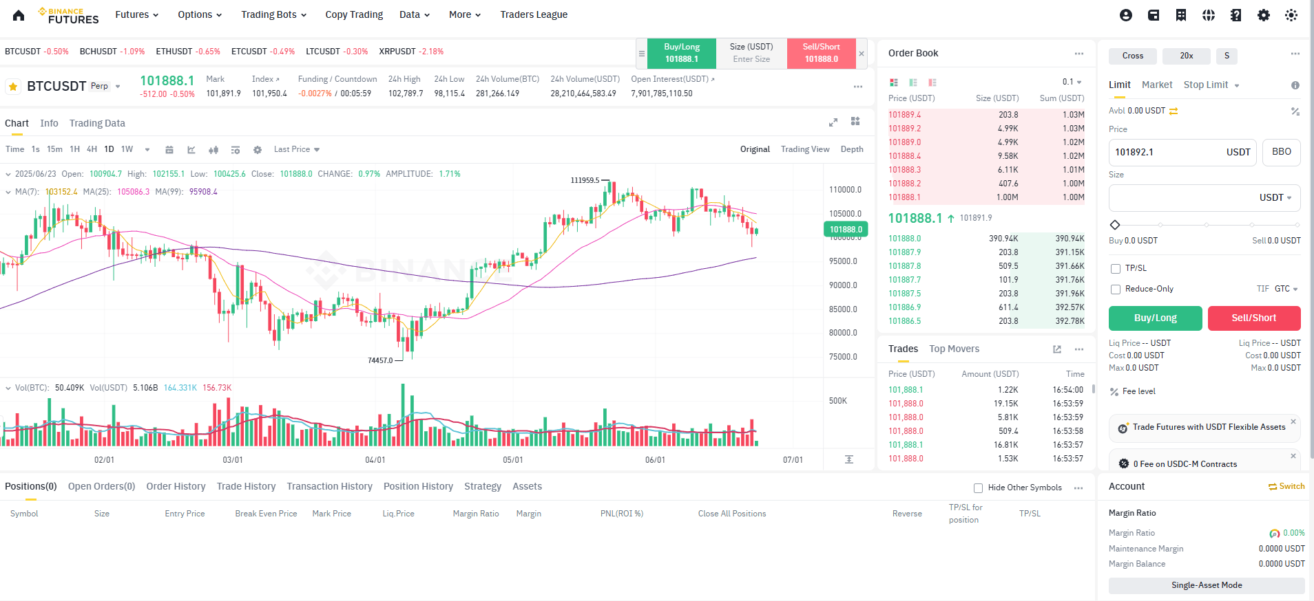Check Hide Other Symbols
Image resolution: width=1314 pixels, height=601 pixels.
tap(978, 488)
